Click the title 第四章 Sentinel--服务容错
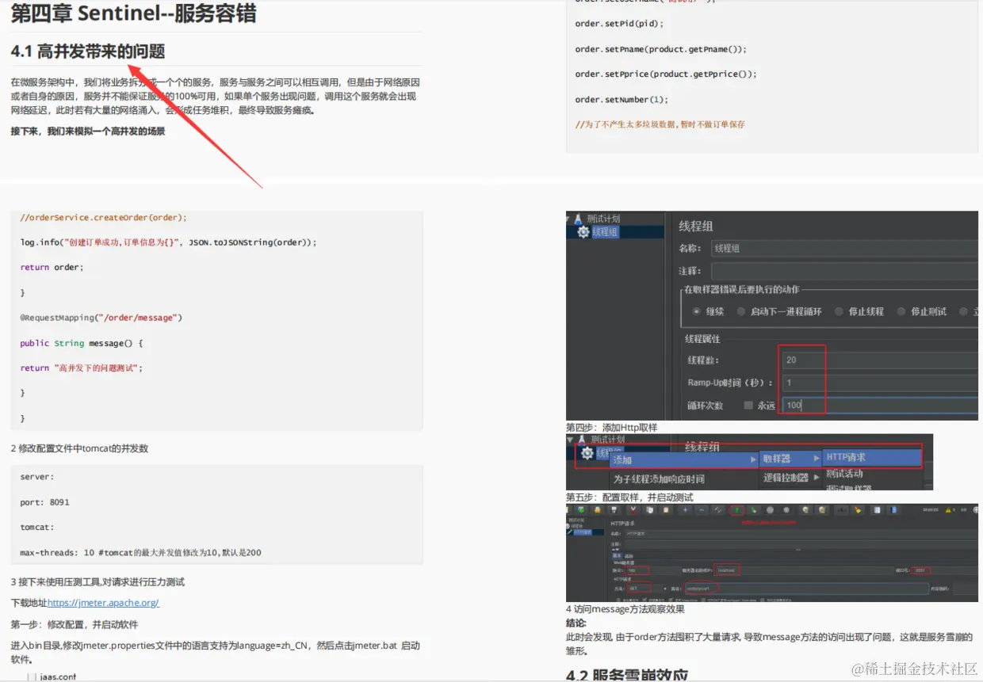 tap(133, 12)
